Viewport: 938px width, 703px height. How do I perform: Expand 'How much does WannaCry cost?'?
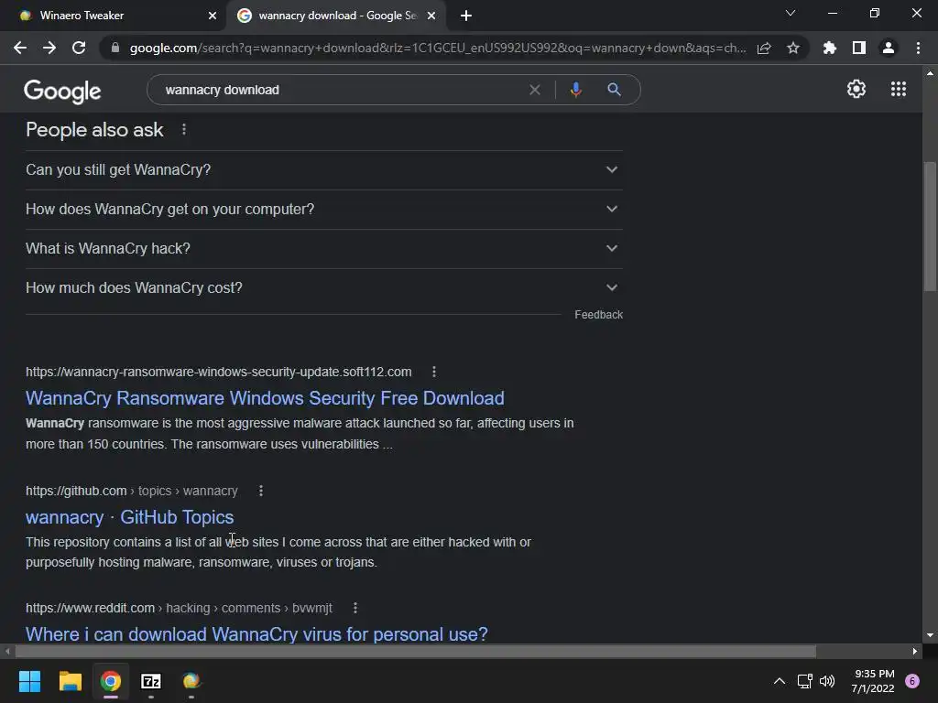pyautogui.click(x=323, y=288)
